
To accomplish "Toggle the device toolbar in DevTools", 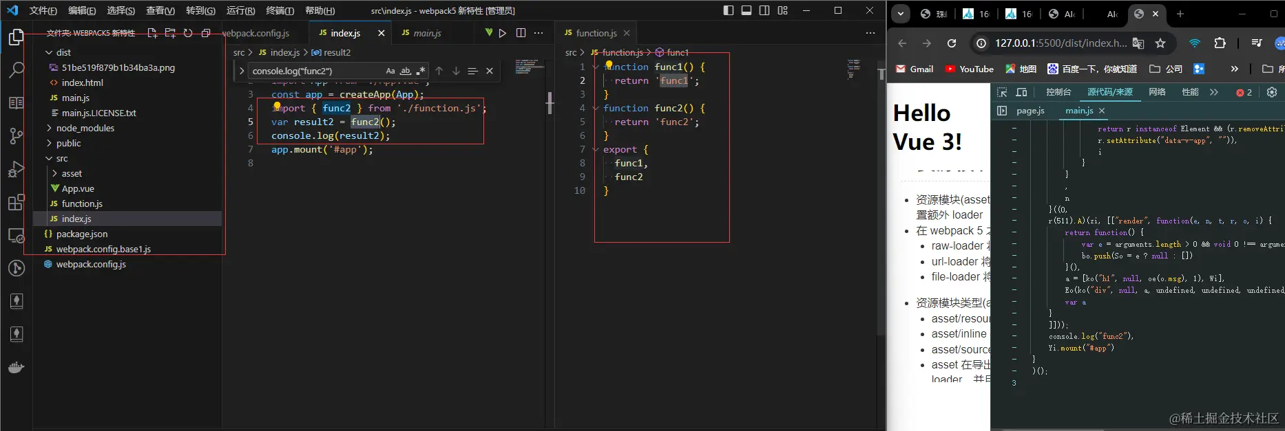I will 1022,92.
